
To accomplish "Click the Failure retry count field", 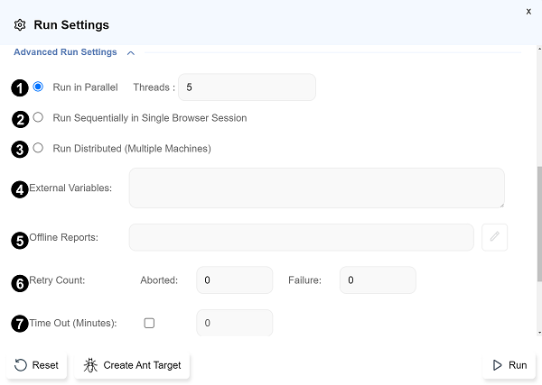I will [x=378, y=280].
